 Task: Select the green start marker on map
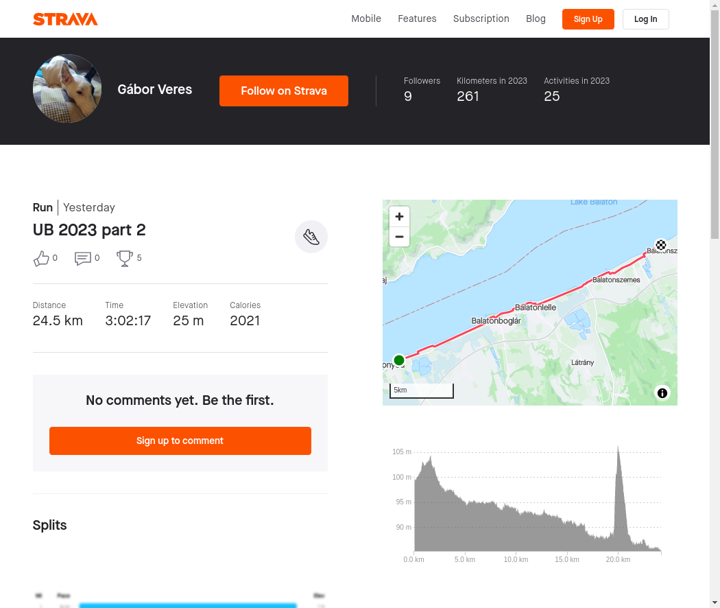click(x=399, y=360)
